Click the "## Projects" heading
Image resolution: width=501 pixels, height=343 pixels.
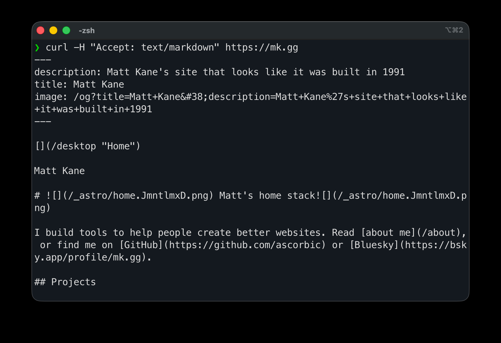coord(65,282)
